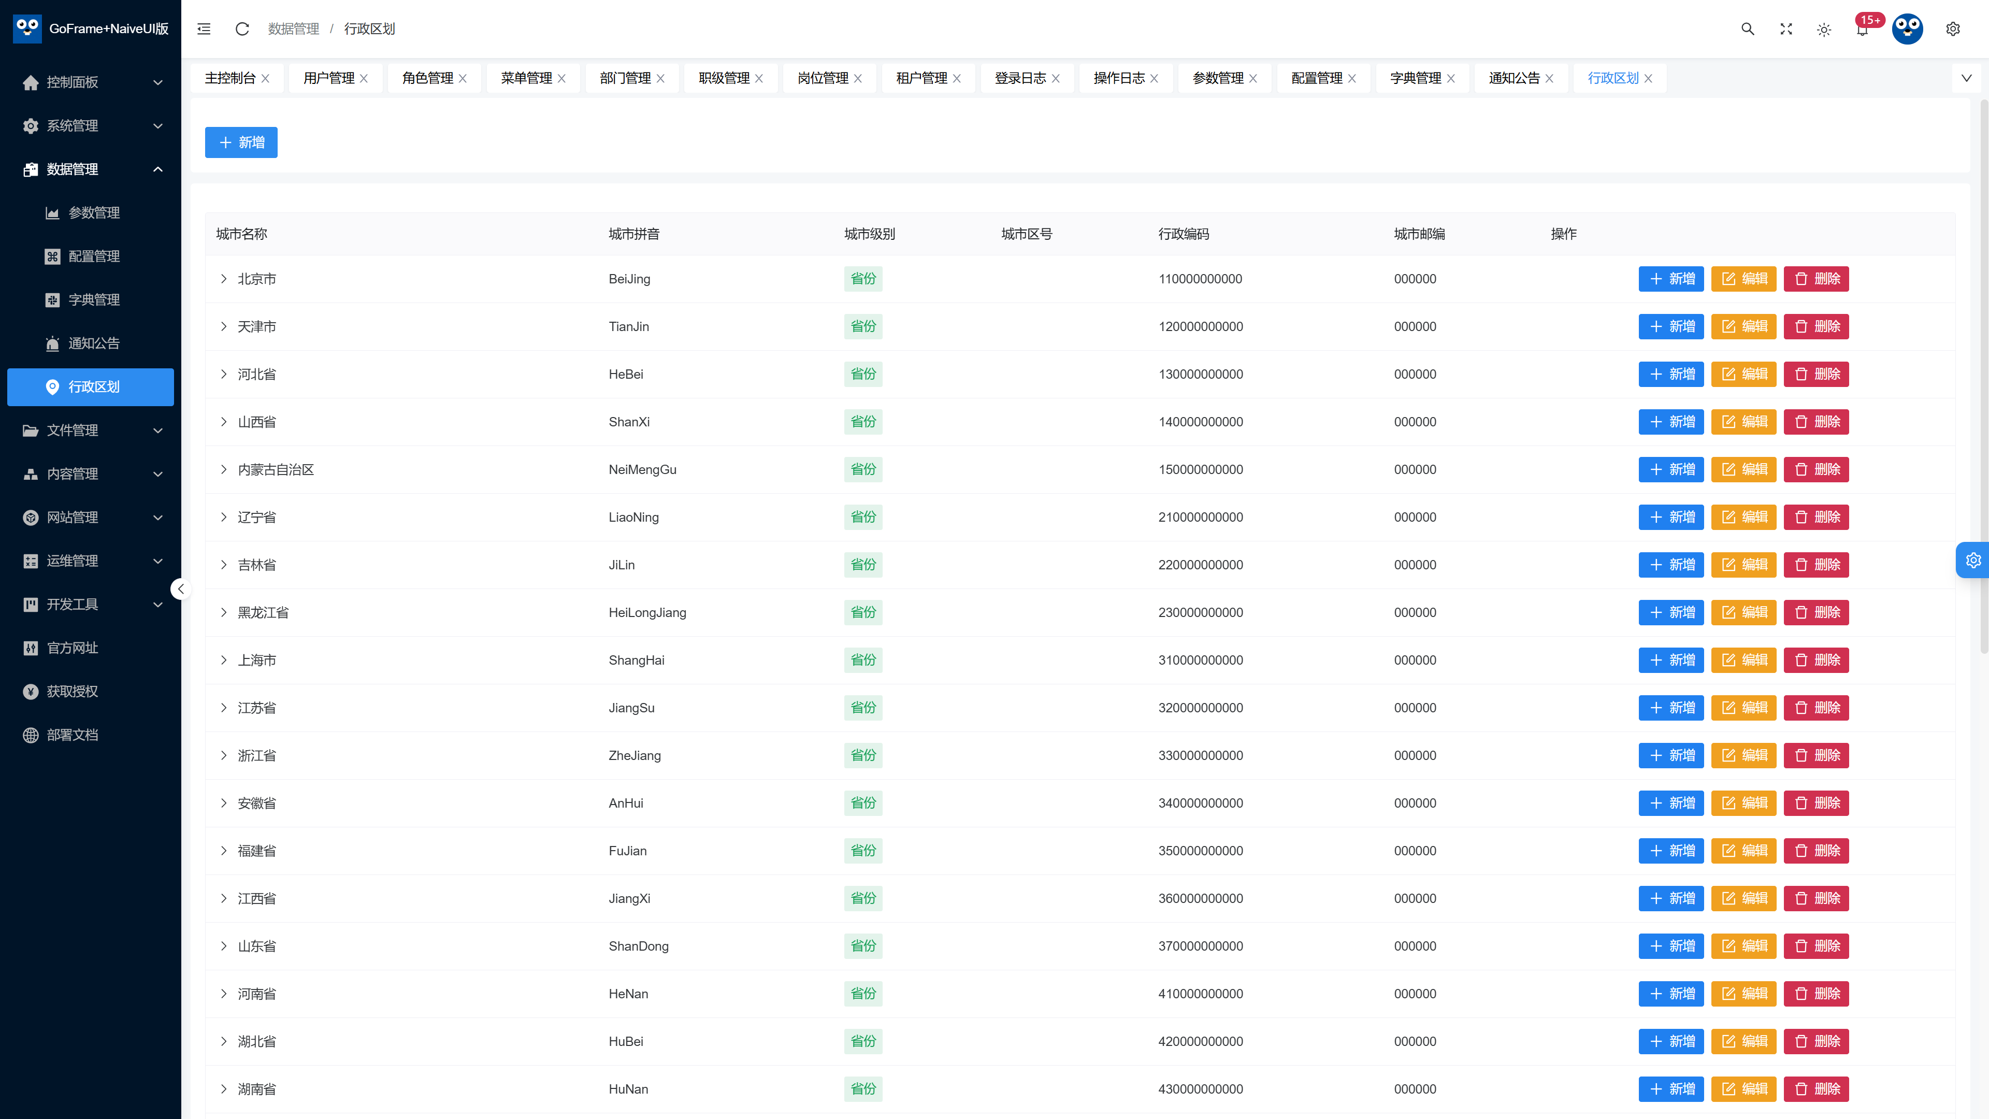
Task: Open 字典管理 in the sidebar
Action: coord(90,299)
